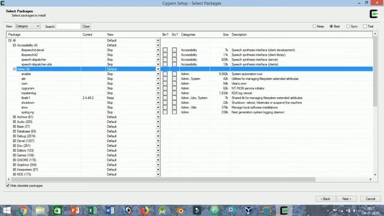Screen dimensions: 384x216
Task: Open VirtualBox from the taskbar
Action: point(249,211)
